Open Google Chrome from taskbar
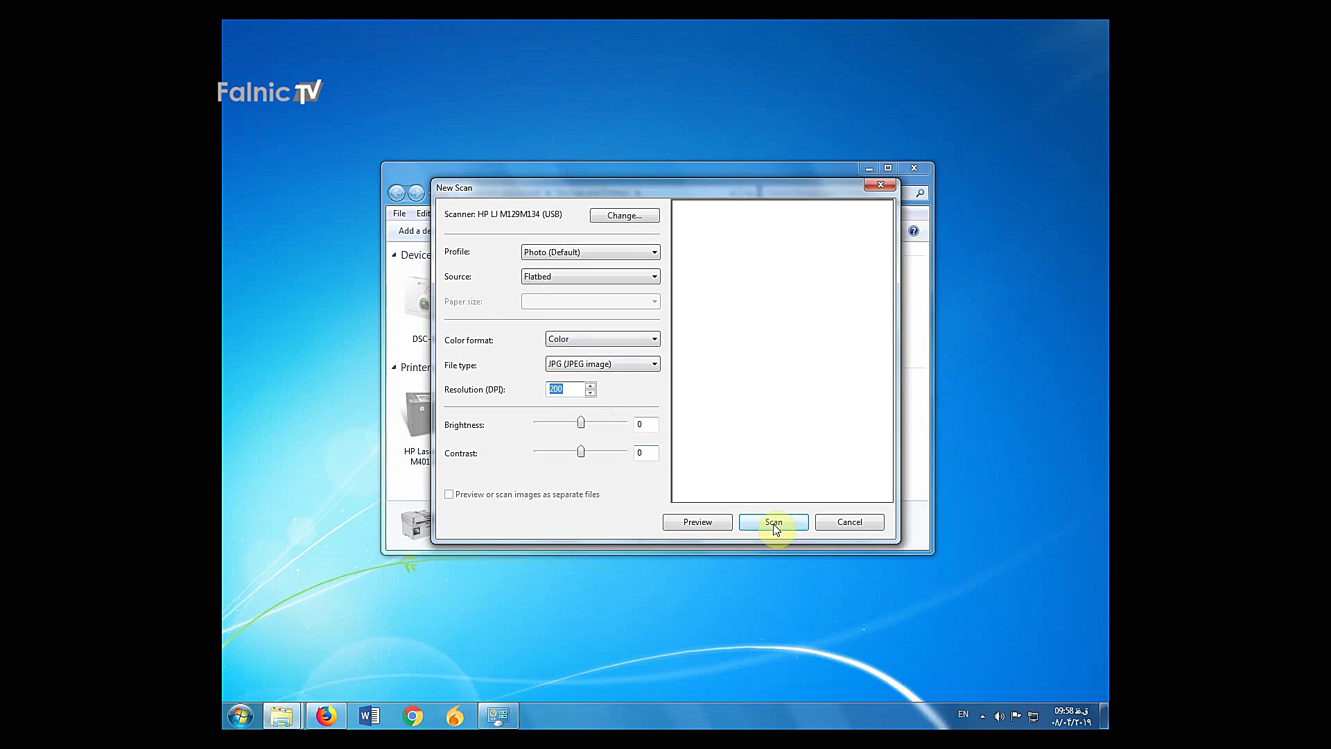Image resolution: width=1331 pixels, height=749 pixels. [x=412, y=716]
